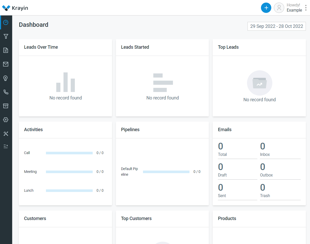Open the three-dot user menu
This screenshot has width=310, height=244.
click(306, 8)
